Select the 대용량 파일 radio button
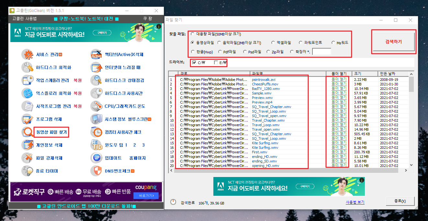 point(193,34)
